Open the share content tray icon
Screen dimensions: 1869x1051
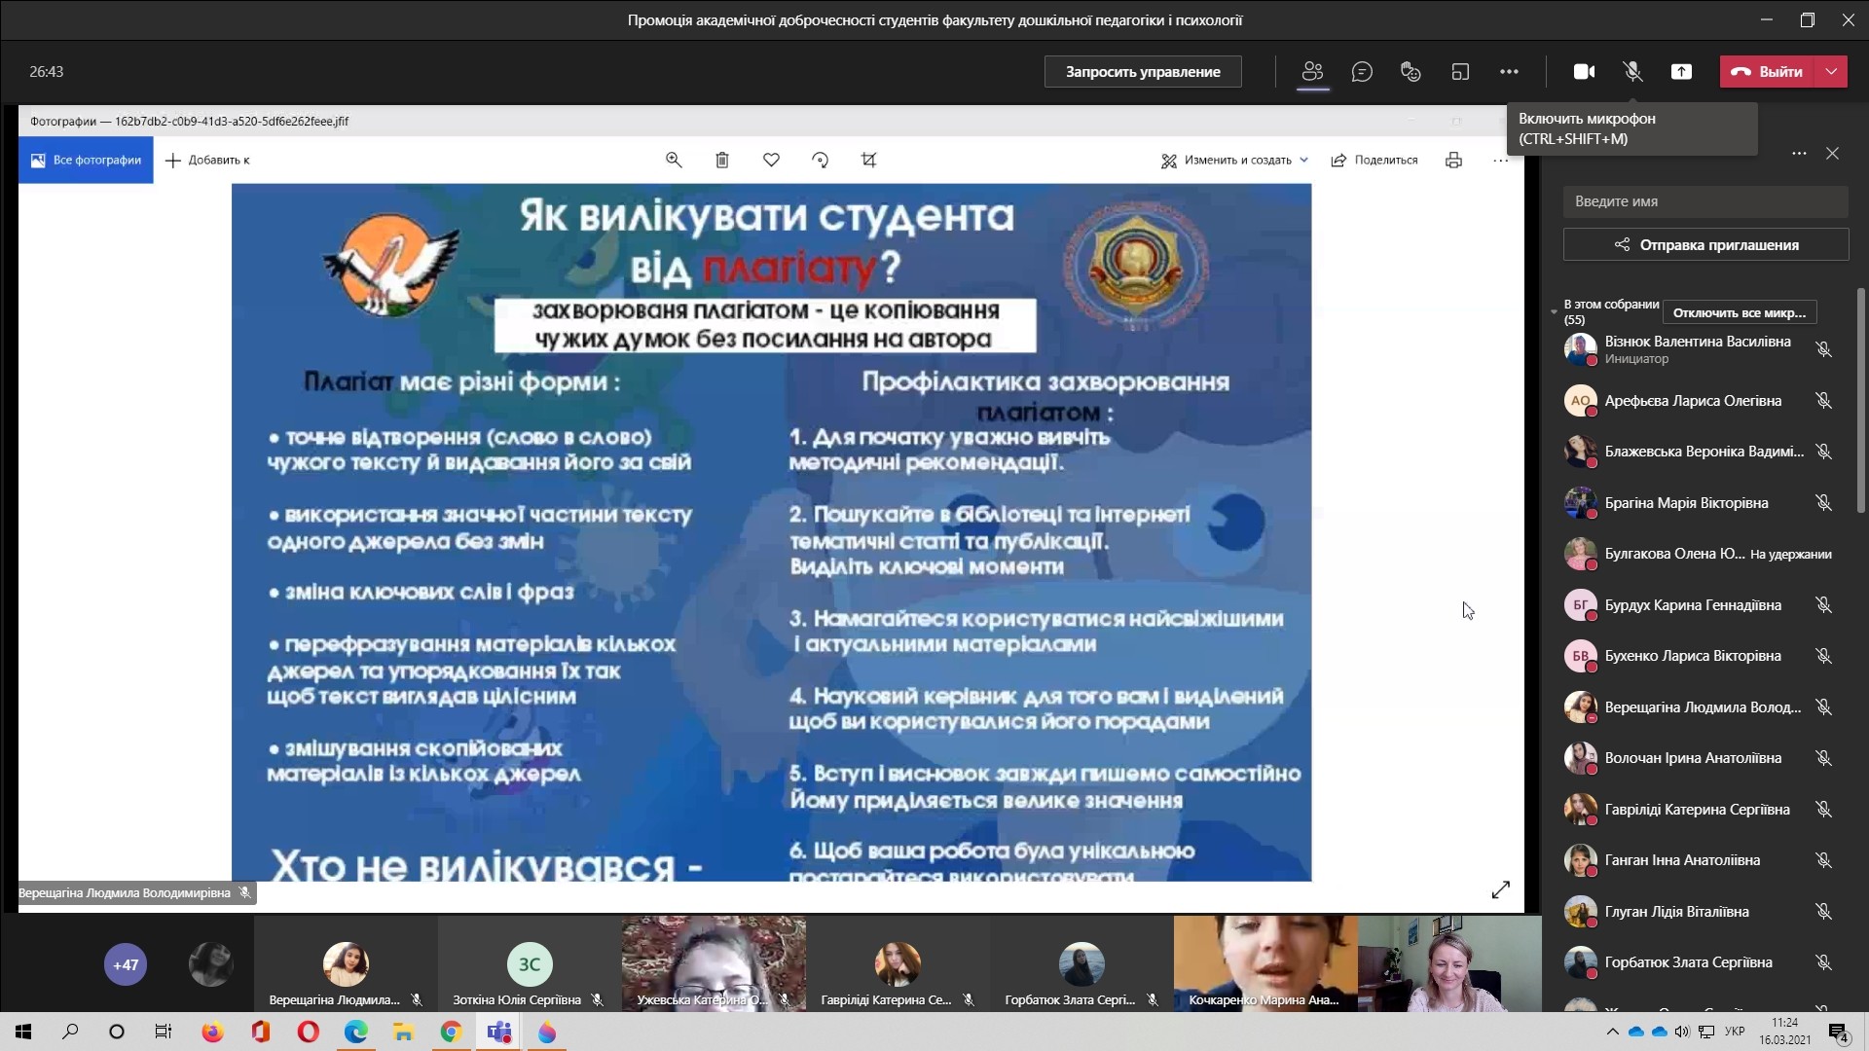click(x=1681, y=71)
